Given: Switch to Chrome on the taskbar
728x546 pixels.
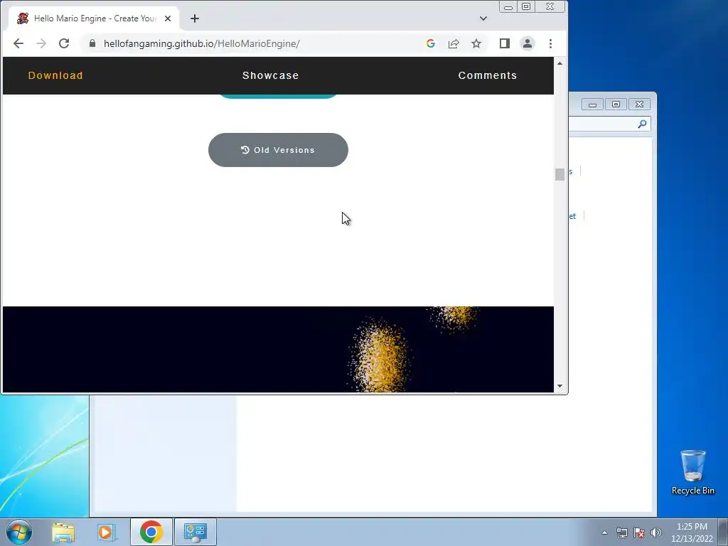Looking at the screenshot, I should click(151, 532).
